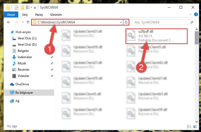Navigate up one folder level
The width and height of the screenshot is (201, 132).
28,22
